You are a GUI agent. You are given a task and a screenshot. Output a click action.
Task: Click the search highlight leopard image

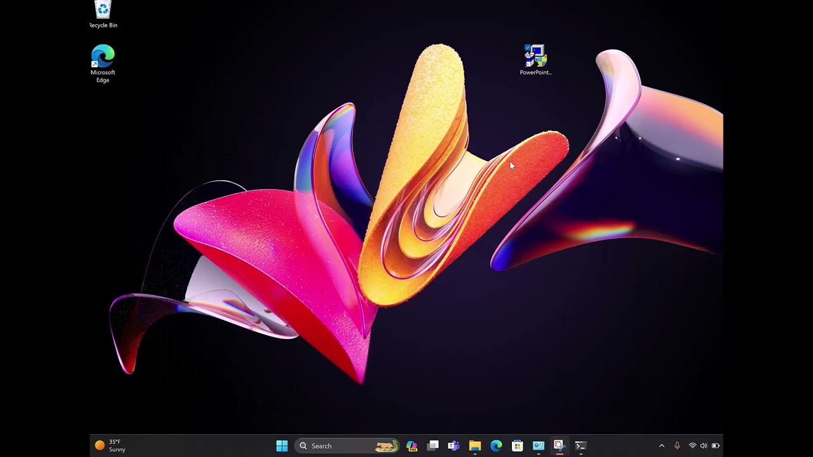click(386, 446)
